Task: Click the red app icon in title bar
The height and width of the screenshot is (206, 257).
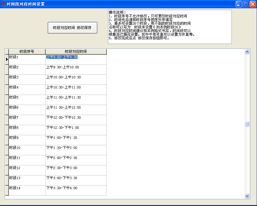Action: point(3,4)
